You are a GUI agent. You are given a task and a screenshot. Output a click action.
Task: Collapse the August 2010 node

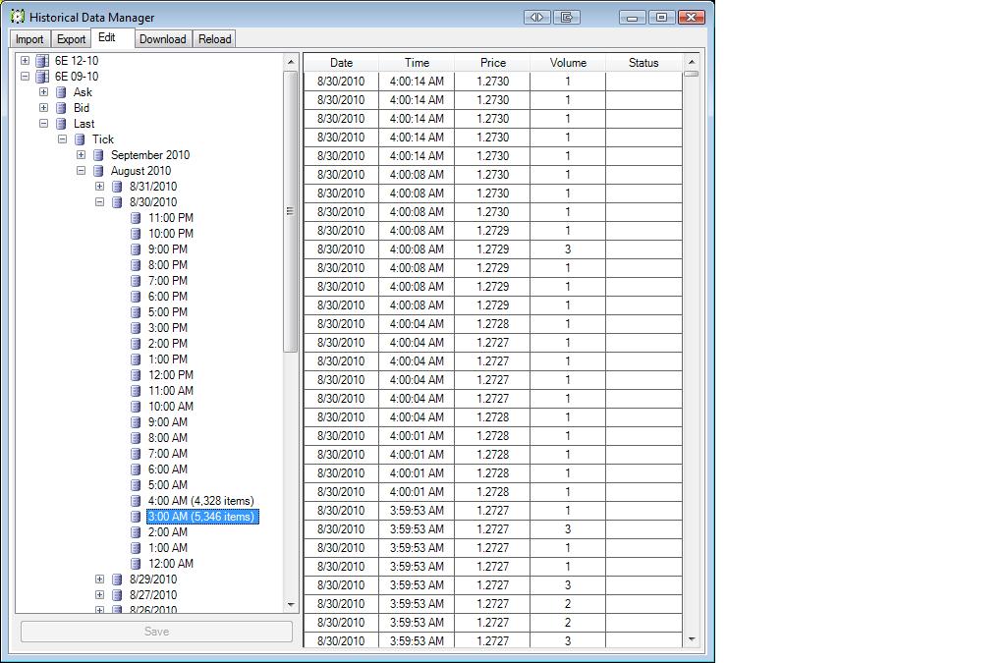81,171
